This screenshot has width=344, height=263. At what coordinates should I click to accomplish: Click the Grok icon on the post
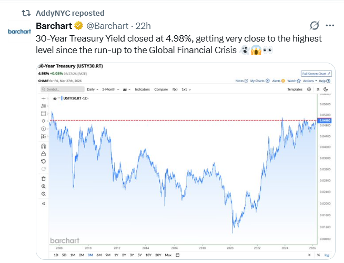[x=315, y=25]
